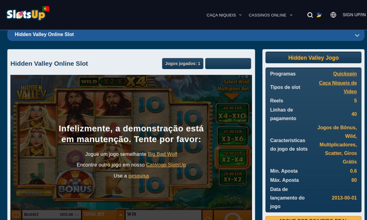The image size is (367, 220).
Task: Expand the Caça Niqueis menu chevron
Action: [x=240, y=15]
